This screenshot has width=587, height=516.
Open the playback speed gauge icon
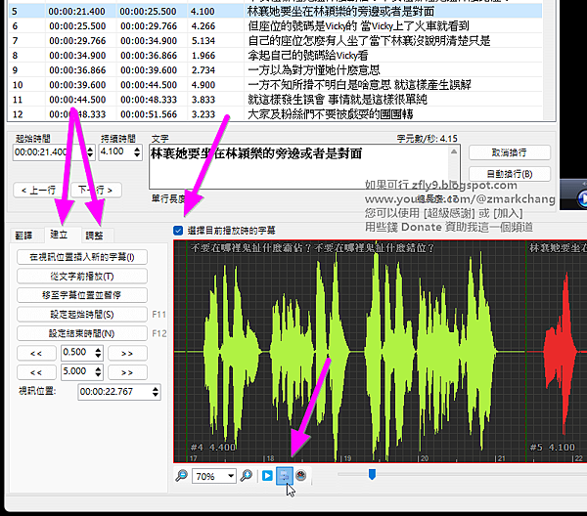pos(301,476)
